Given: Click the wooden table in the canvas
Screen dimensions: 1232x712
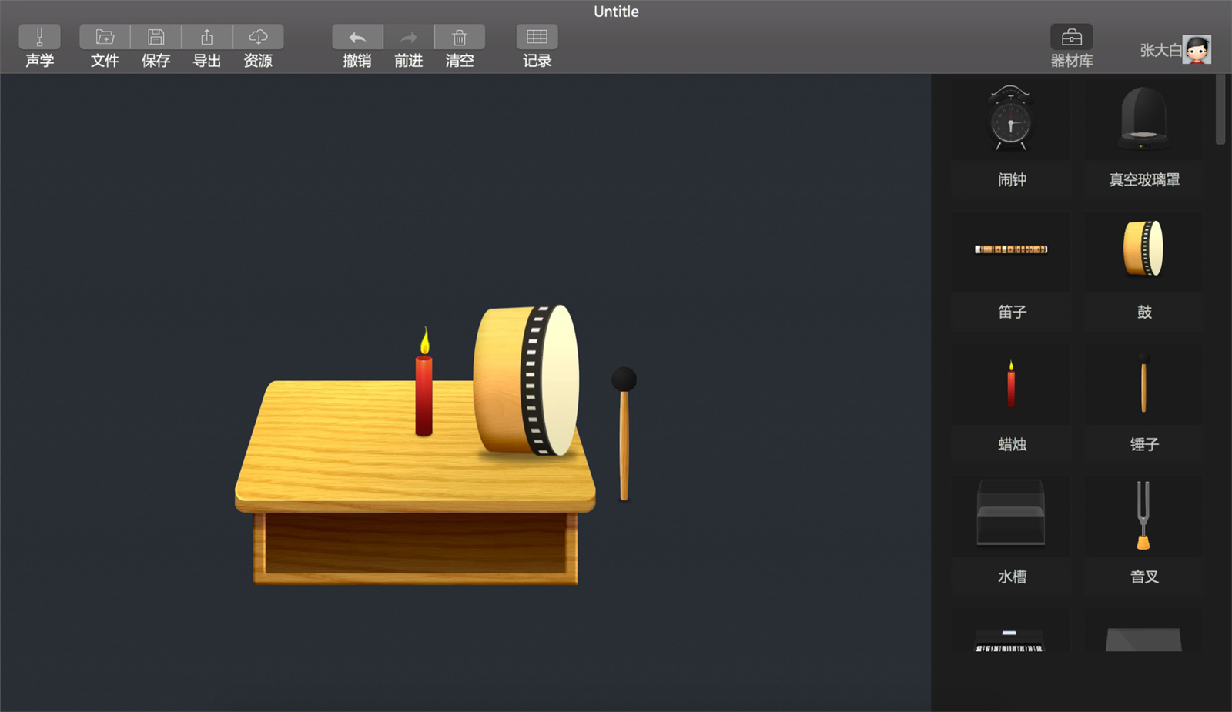Looking at the screenshot, I should [415, 483].
